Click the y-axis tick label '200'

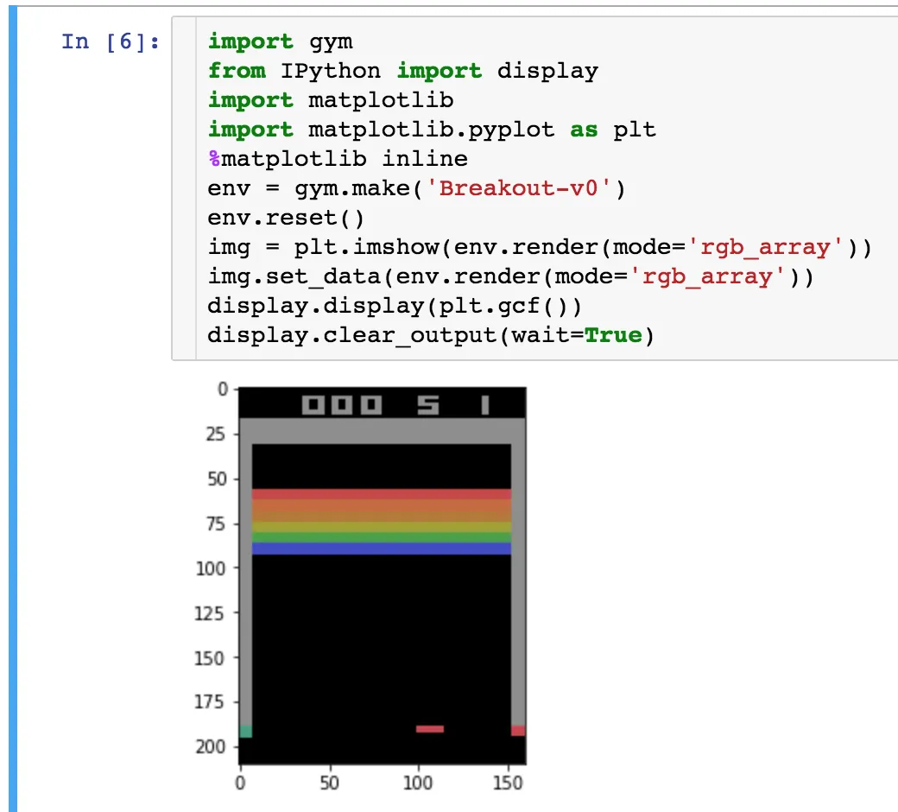click(x=211, y=746)
